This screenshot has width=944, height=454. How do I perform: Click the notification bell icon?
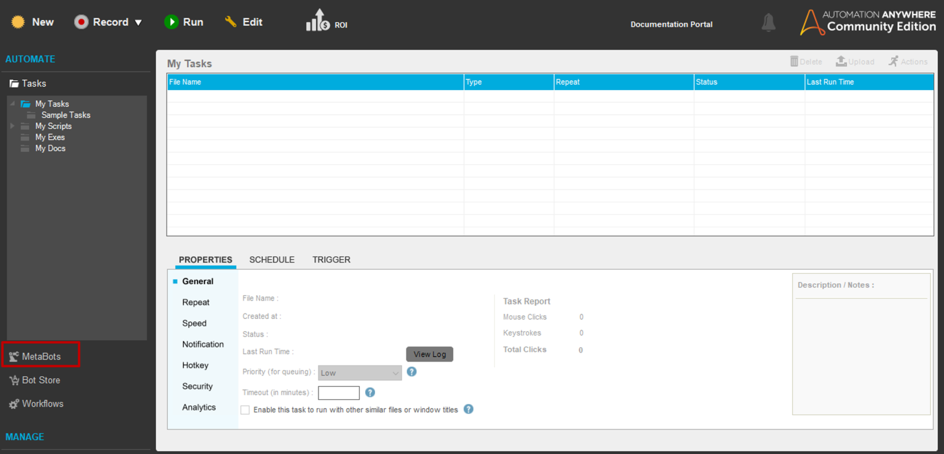click(x=768, y=23)
